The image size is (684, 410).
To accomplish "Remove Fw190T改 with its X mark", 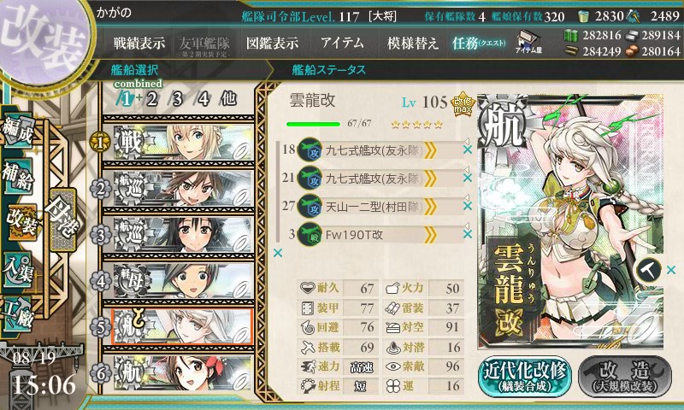I will coord(467,234).
